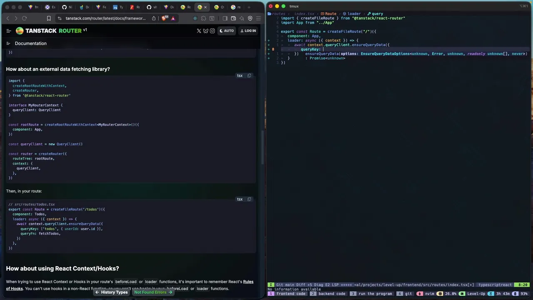Click 'query' breadcrumb in nvim winbar
Screen dimensions: 533x300
pyautogui.click(x=375, y=14)
